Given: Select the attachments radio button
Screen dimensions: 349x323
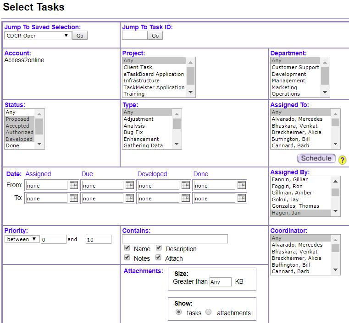Looking at the screenshot, I should click(x=209, y=312).
